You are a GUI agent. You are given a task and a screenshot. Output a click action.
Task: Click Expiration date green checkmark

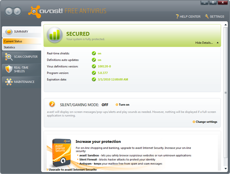94,79
